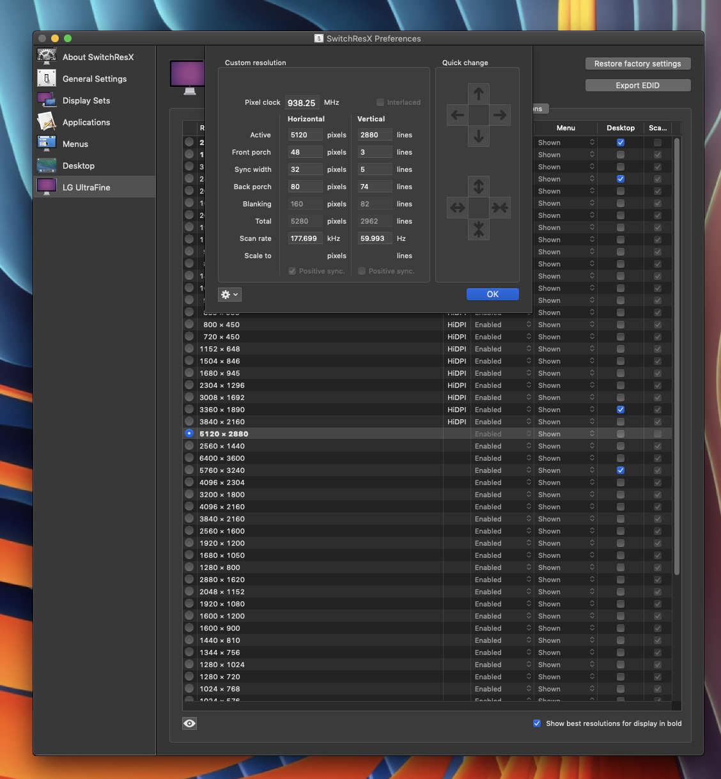Check the Desktop checkbox for 6400 × 3600

pyautogui.click(x=621, y=458)
